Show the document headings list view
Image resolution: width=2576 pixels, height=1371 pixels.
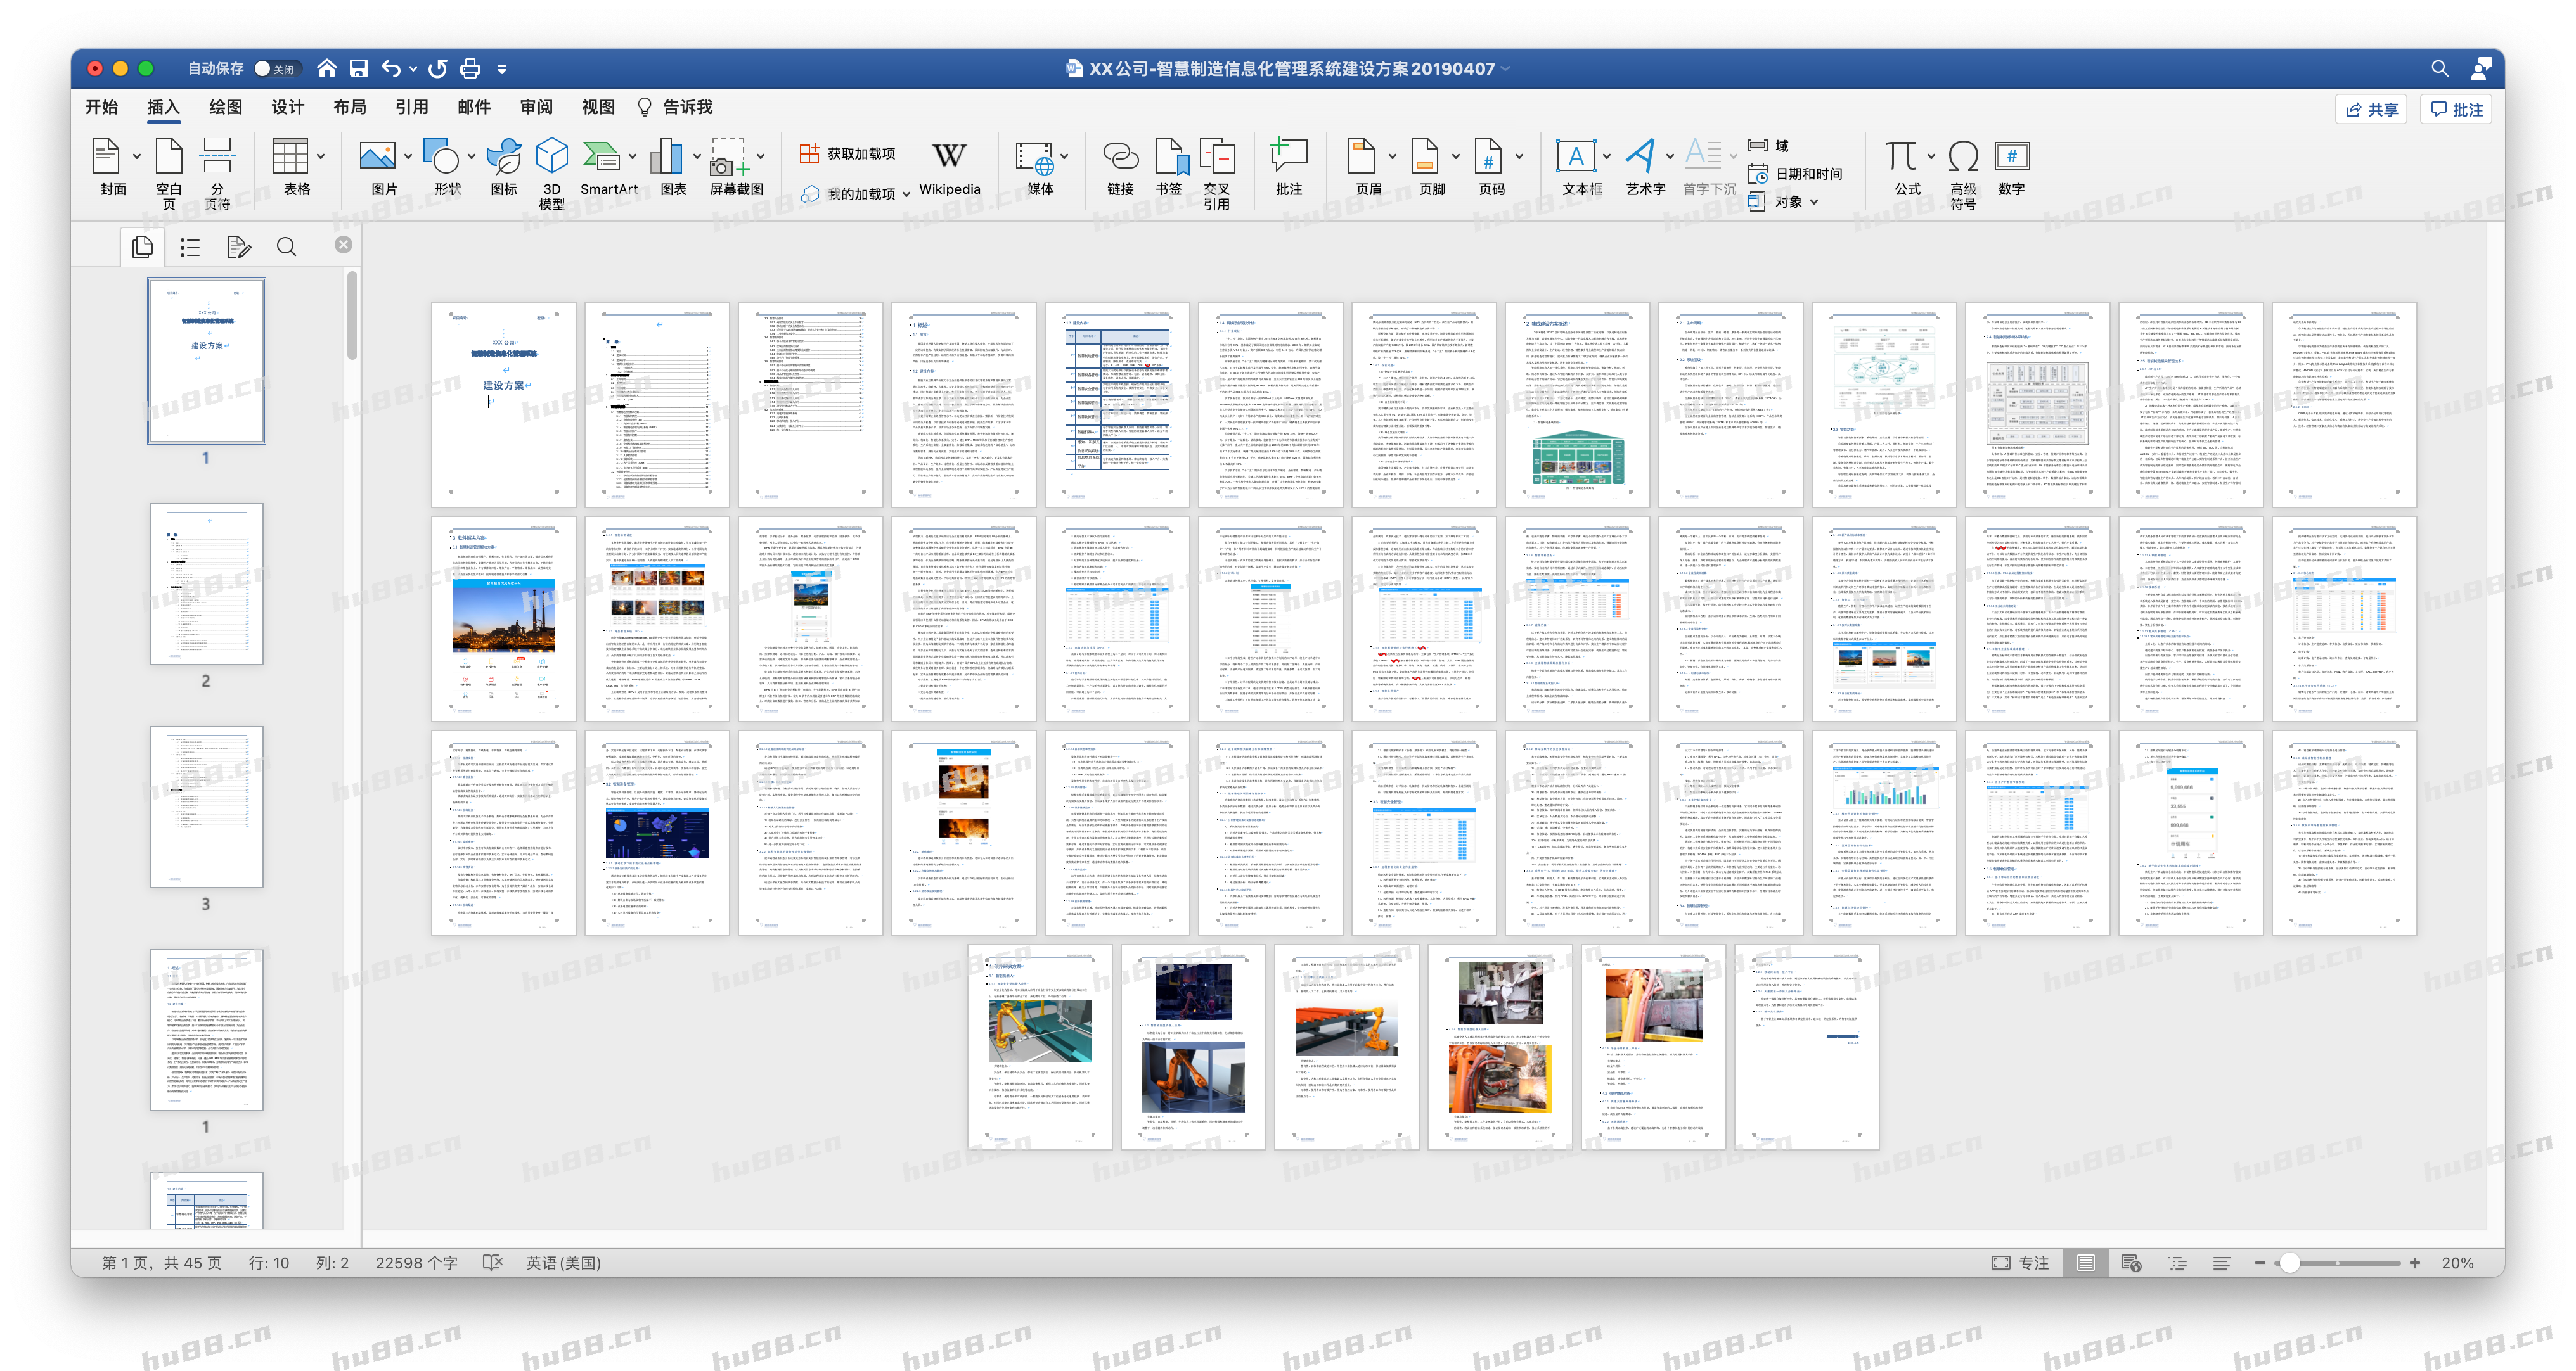point(190,247)
